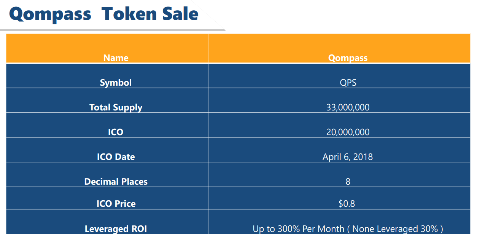This screenshot has width=477, height=241.
Task: Select the Qompass header value cell
Action: (x=340, y=48)
